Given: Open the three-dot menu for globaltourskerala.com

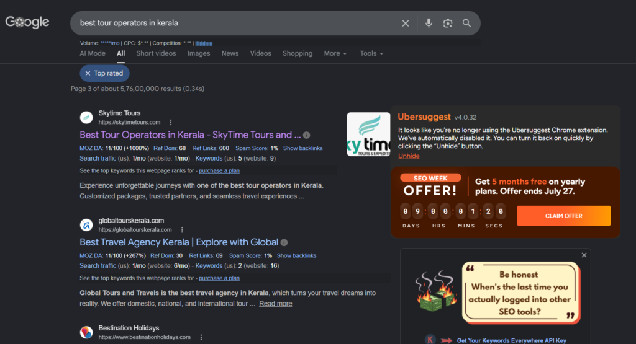Looking at the screenshot, I should click(182, 229).
